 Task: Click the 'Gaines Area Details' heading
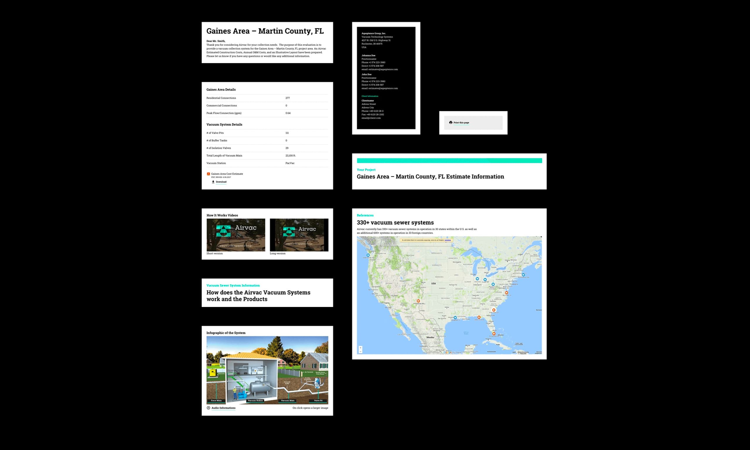pos(221,89)
